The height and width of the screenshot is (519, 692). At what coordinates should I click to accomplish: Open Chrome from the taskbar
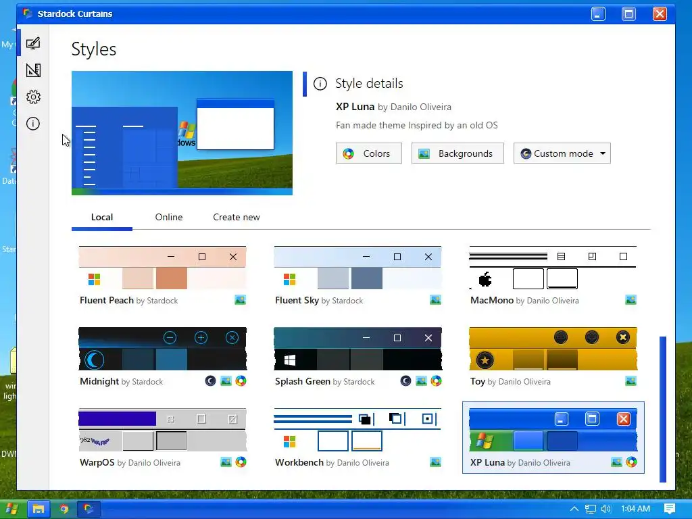pos(64,509)
